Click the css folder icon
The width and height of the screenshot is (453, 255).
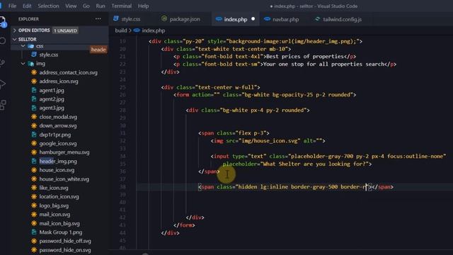click(x=31, y=46)
